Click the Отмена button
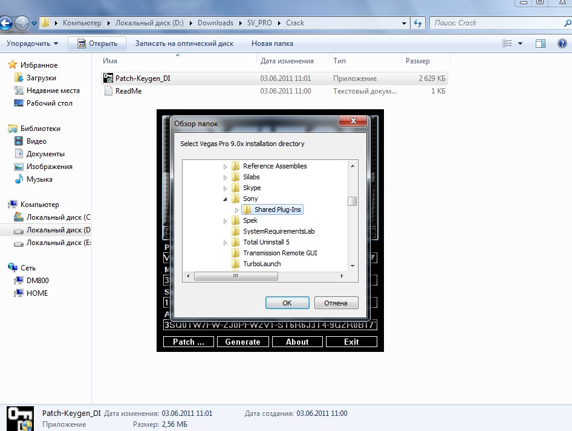Image resolution: width=572 pixels, height=431 pixels. (336, 303)
